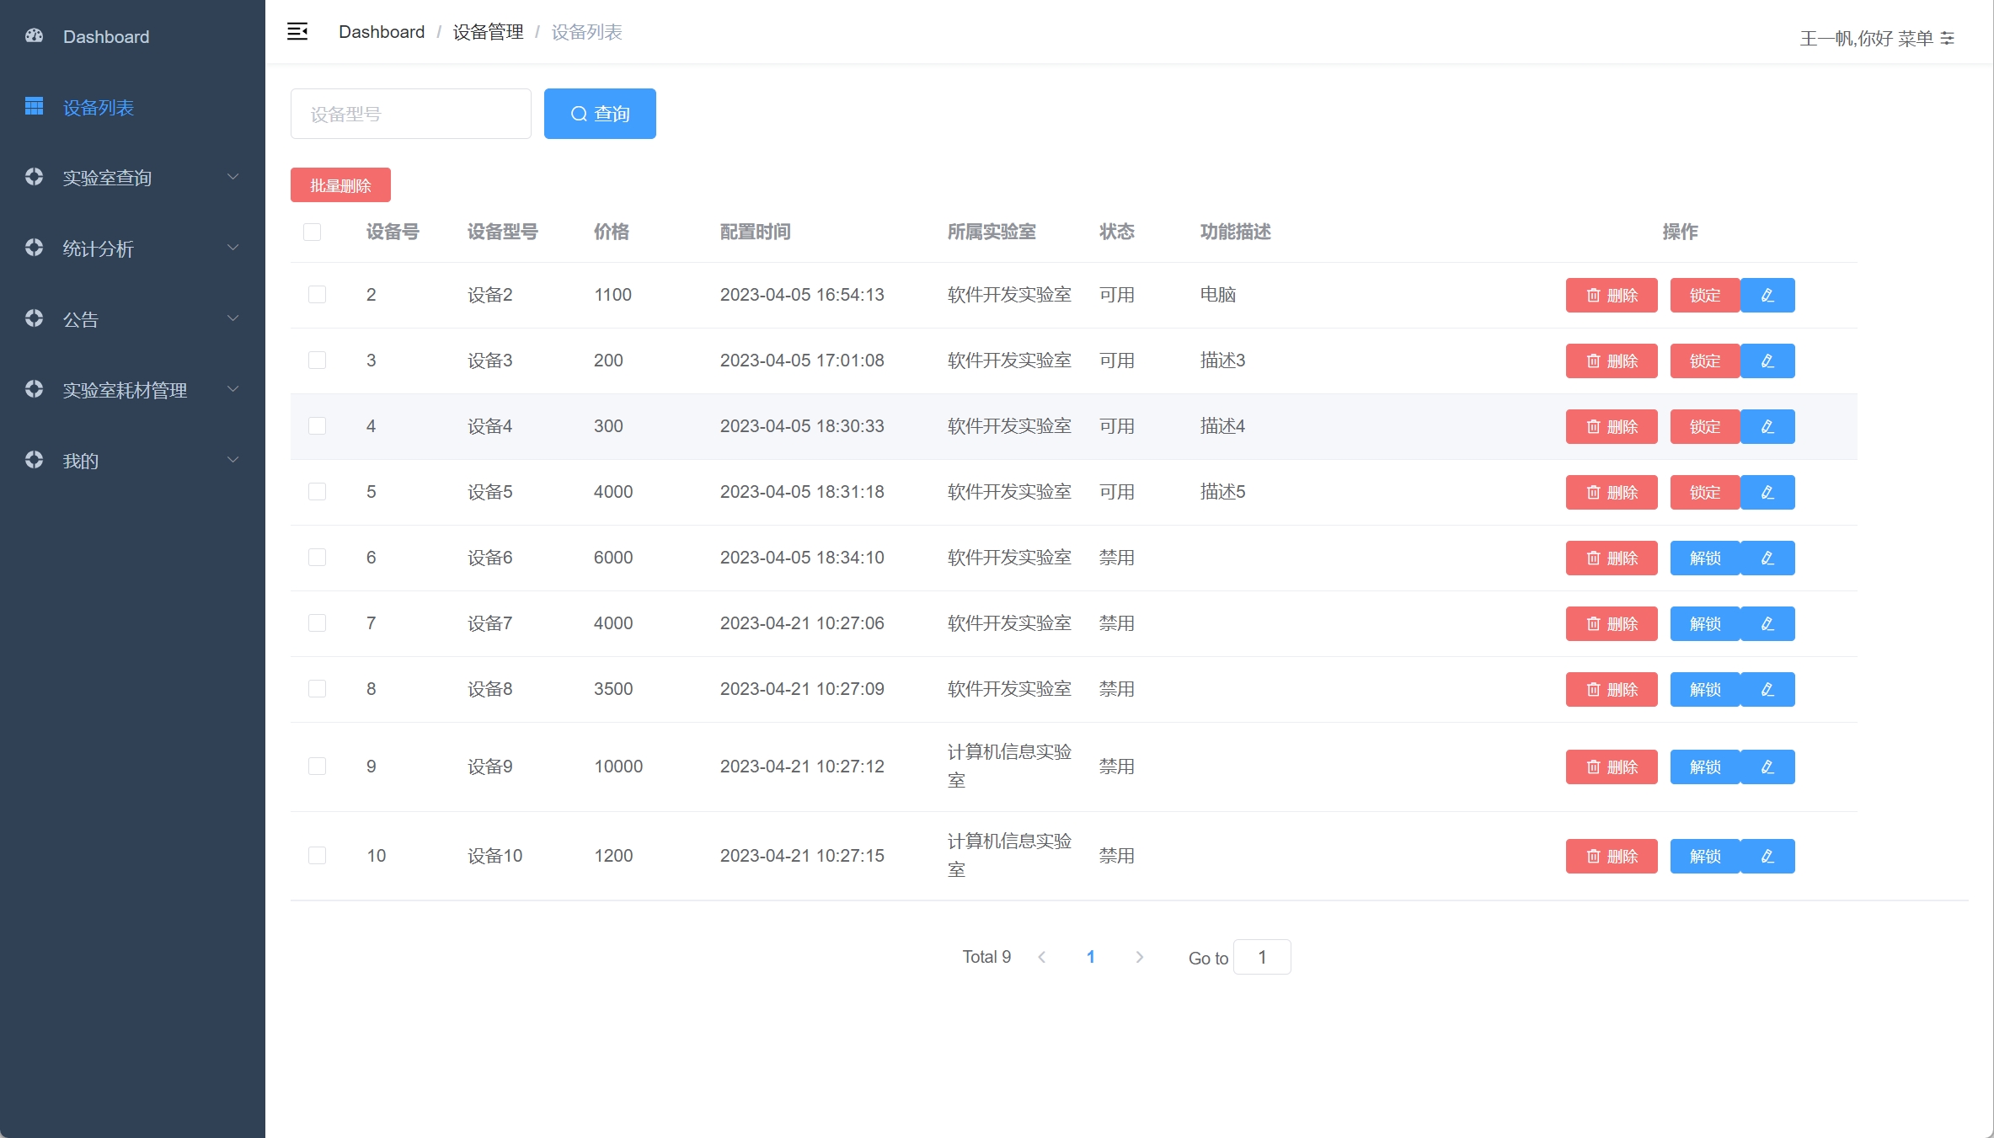The height and width of the screenshot is (1138, 1994).
Task: Click the edit pencil icon for 设备10
Action: [1767, 857]
